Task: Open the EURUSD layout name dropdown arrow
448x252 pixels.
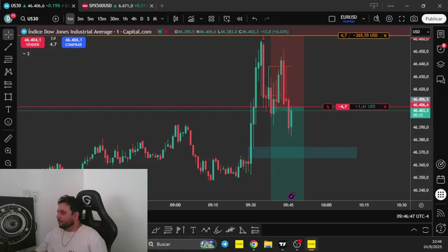Action: point(364,19)
